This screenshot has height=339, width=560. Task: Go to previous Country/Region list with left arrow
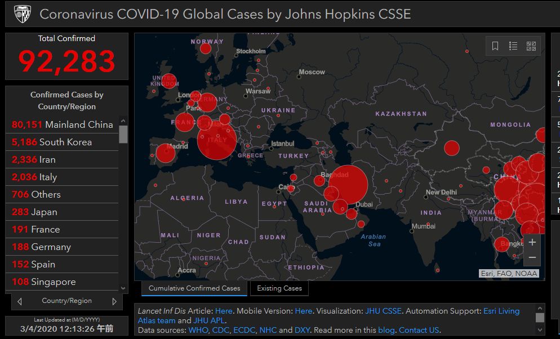click(20, 301)
